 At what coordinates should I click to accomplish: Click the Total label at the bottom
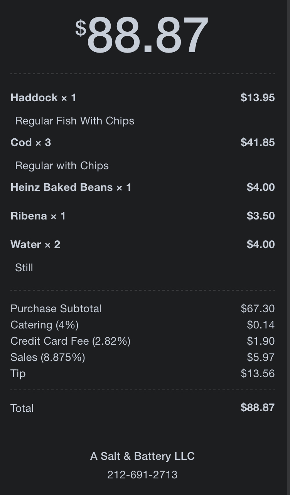click(22, 408)
